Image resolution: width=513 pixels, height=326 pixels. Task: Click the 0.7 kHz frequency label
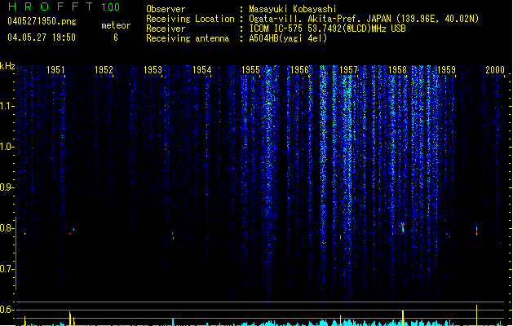(x=7, y=269)
